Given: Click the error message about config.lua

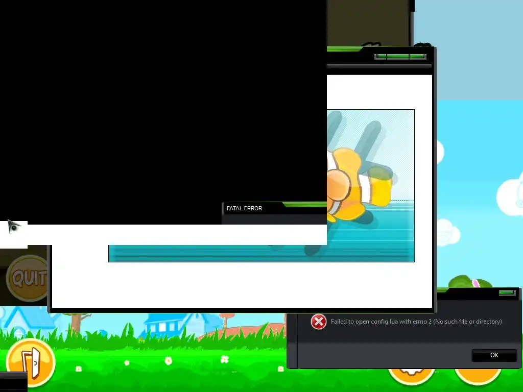Looking at the screenshot, I should (416, 322).
